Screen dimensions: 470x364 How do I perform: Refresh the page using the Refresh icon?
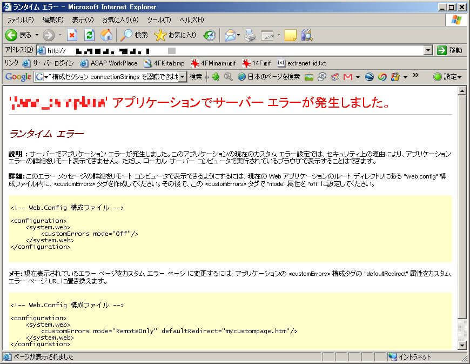tap(90, 35)
